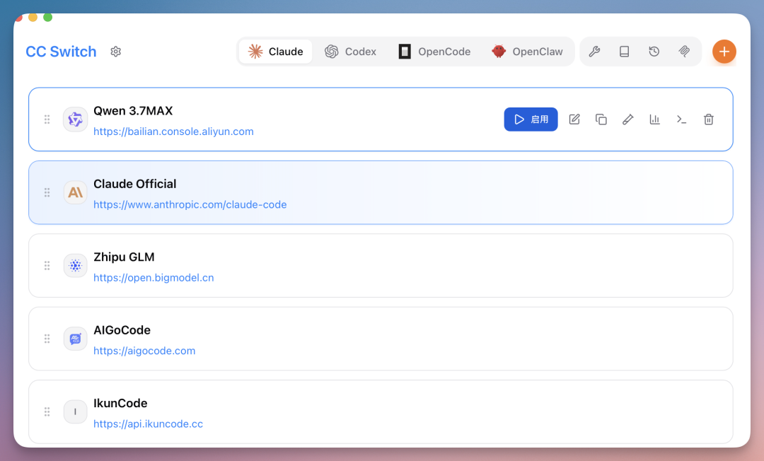
Task: Click the drag handle of Zhipu GLM
Action: pyautogui.click(x=47, y=265)
